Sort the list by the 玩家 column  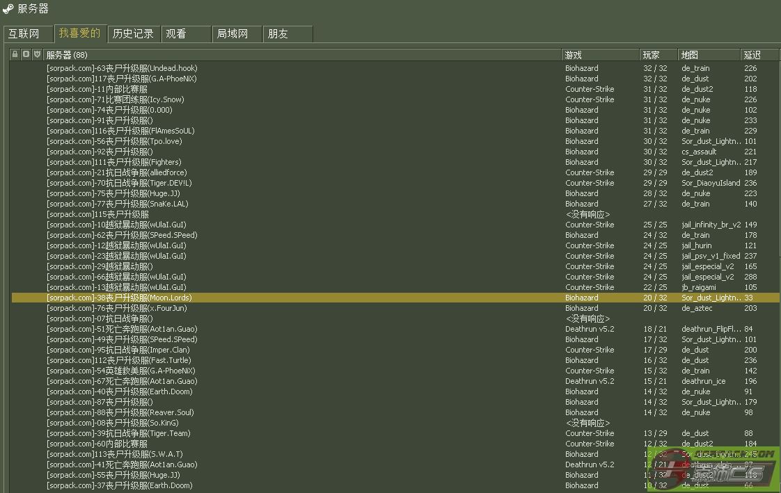(658, 55)
